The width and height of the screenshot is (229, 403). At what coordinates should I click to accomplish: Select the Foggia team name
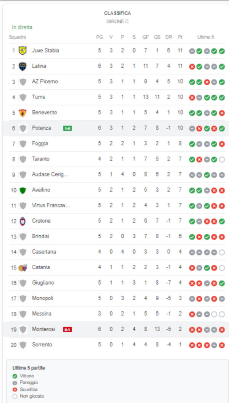(x=40, y=144)
